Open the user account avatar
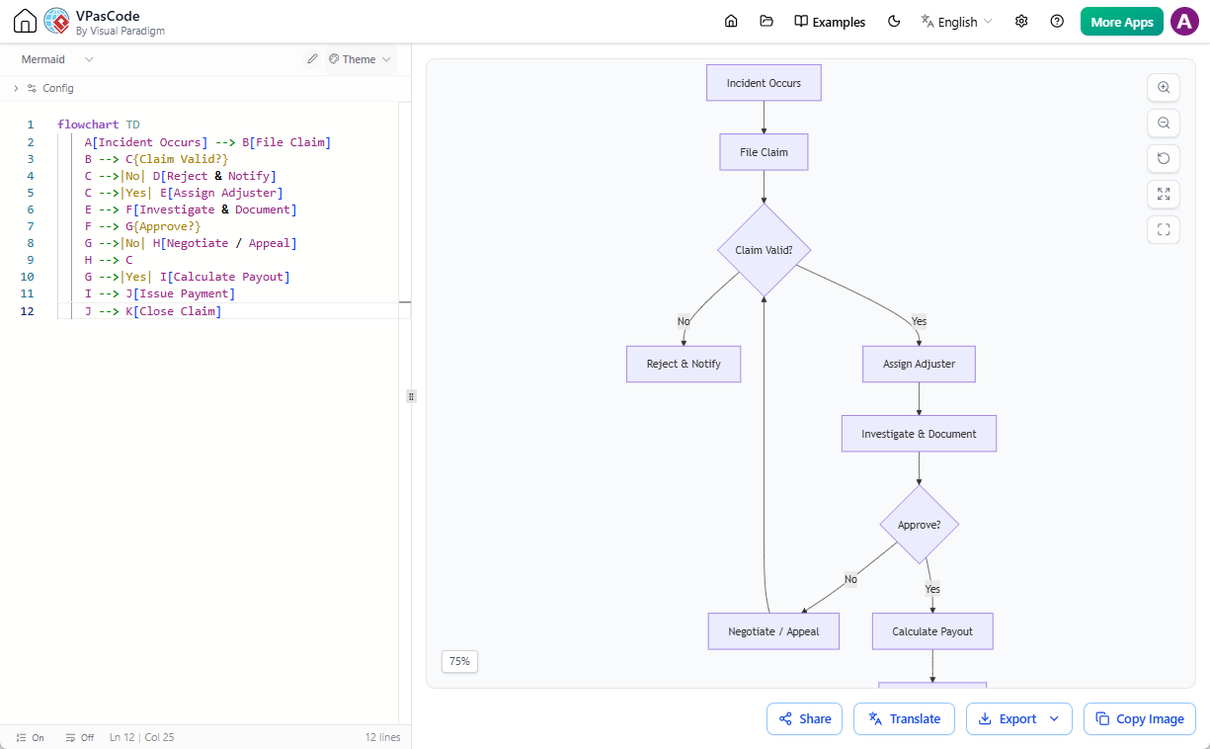 [x=1184, y=22]
